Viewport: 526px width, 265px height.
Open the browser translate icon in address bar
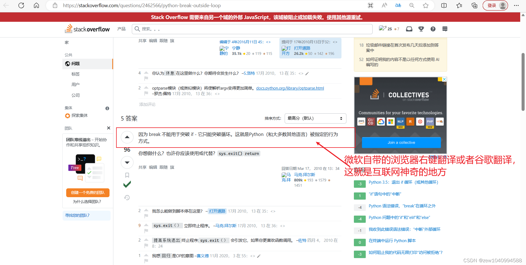[398, 5]
